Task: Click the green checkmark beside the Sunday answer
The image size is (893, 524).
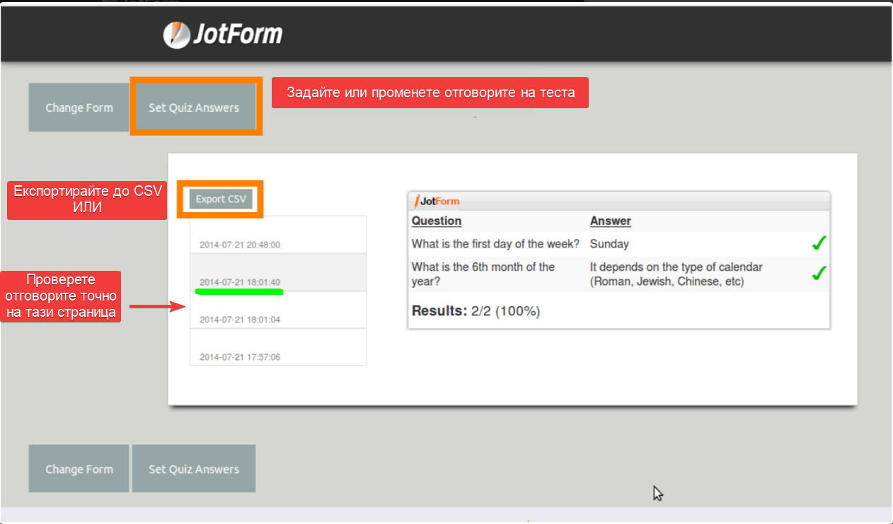Action: click(x=819, y=244)
